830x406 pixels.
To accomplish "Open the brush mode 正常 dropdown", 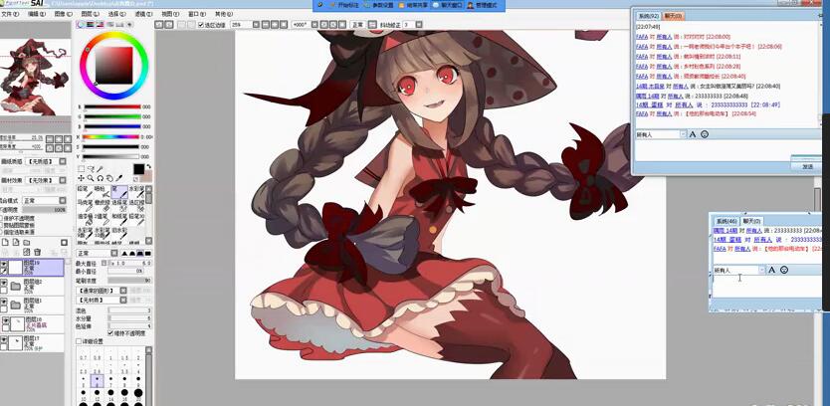I will click(x=113, y=254).
